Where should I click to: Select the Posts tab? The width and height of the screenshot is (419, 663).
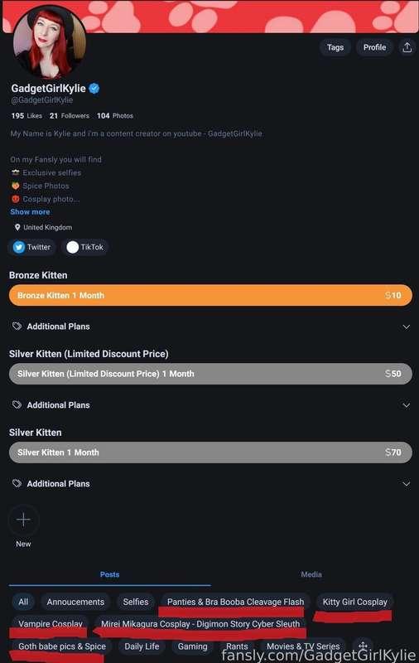tap(110, 574)
